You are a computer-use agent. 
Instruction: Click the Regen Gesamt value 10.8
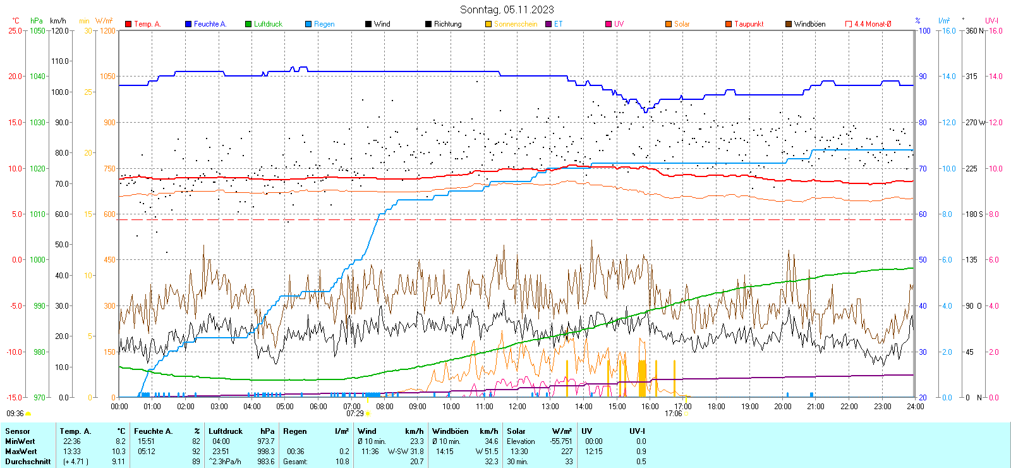[342, 462]
